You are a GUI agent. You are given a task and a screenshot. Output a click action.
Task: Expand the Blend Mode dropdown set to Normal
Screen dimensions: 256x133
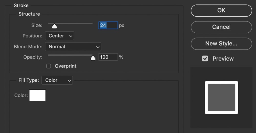click(x=73, y=47)
